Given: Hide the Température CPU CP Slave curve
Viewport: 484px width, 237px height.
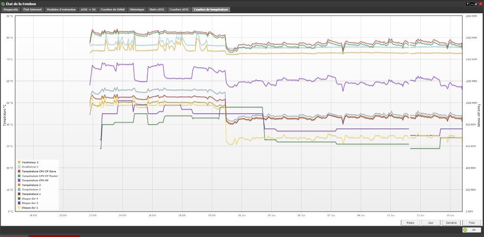Looking at the screenshot, I should (36, 171).
